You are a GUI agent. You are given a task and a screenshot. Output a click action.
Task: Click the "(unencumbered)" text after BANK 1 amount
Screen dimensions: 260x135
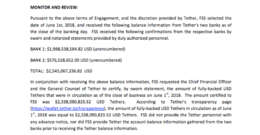(109, 49)
